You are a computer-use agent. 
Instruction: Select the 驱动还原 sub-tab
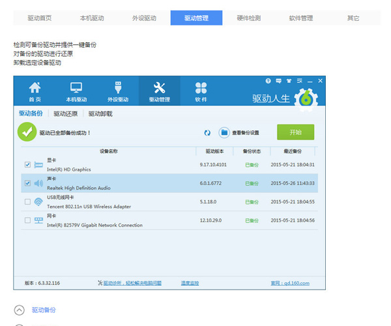click(x=66, y=113)
